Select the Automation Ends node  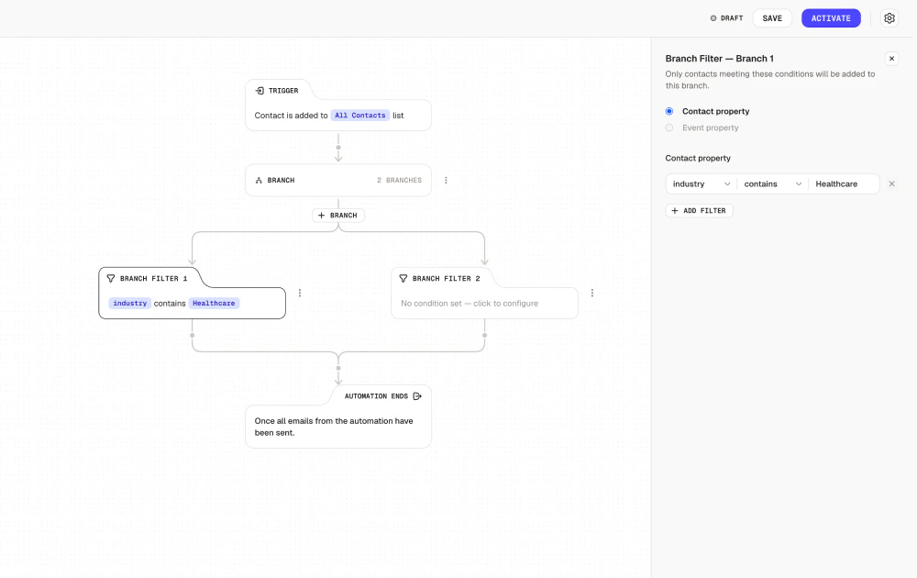(338, 417)
